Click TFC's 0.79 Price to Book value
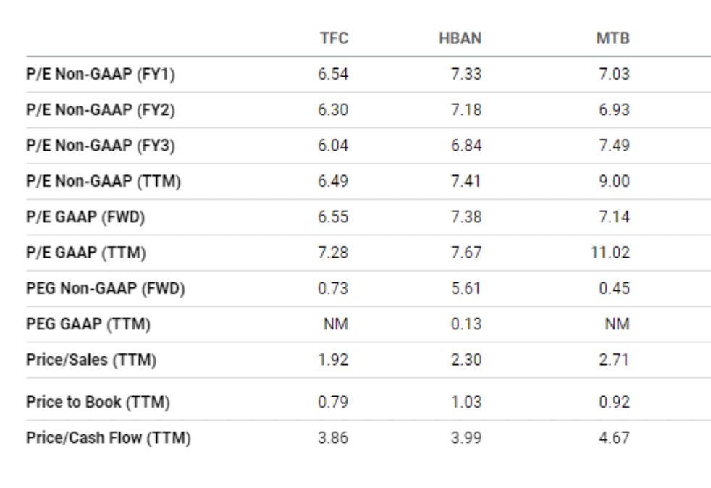Image resolution: width=711 pixels, height=488 pixels. point(333,403)
